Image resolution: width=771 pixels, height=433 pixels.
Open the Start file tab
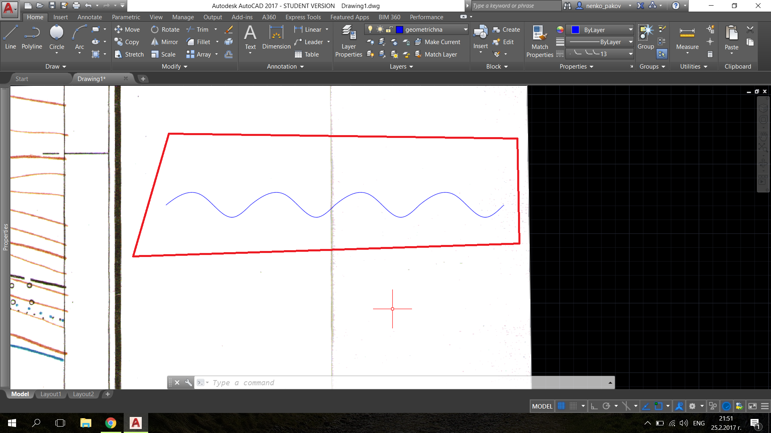[22, 79]
